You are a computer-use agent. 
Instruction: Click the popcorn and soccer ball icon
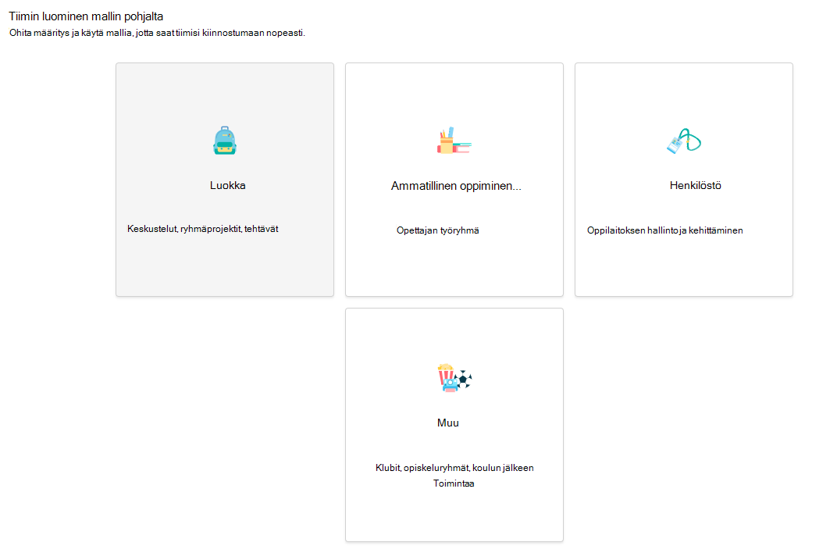click(454, 378)
